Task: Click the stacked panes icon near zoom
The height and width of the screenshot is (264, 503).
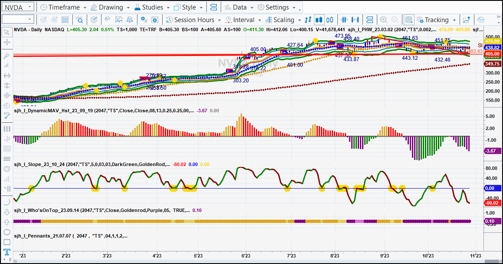Action: click(369, 20)
